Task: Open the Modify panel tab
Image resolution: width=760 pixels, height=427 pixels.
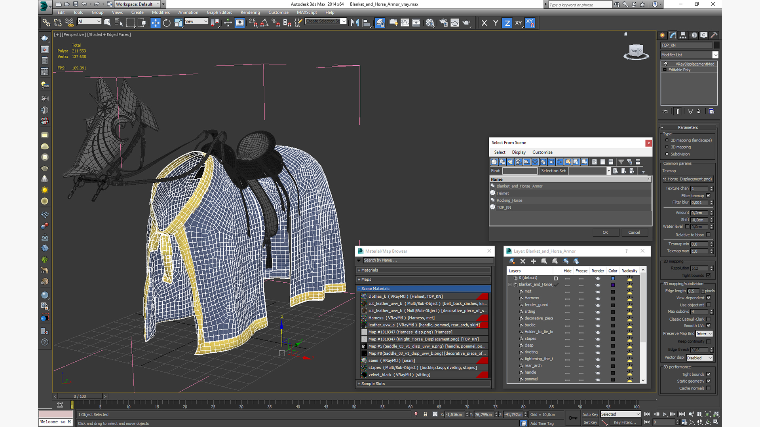Action: pyautogui.click(x=673, y=35)
